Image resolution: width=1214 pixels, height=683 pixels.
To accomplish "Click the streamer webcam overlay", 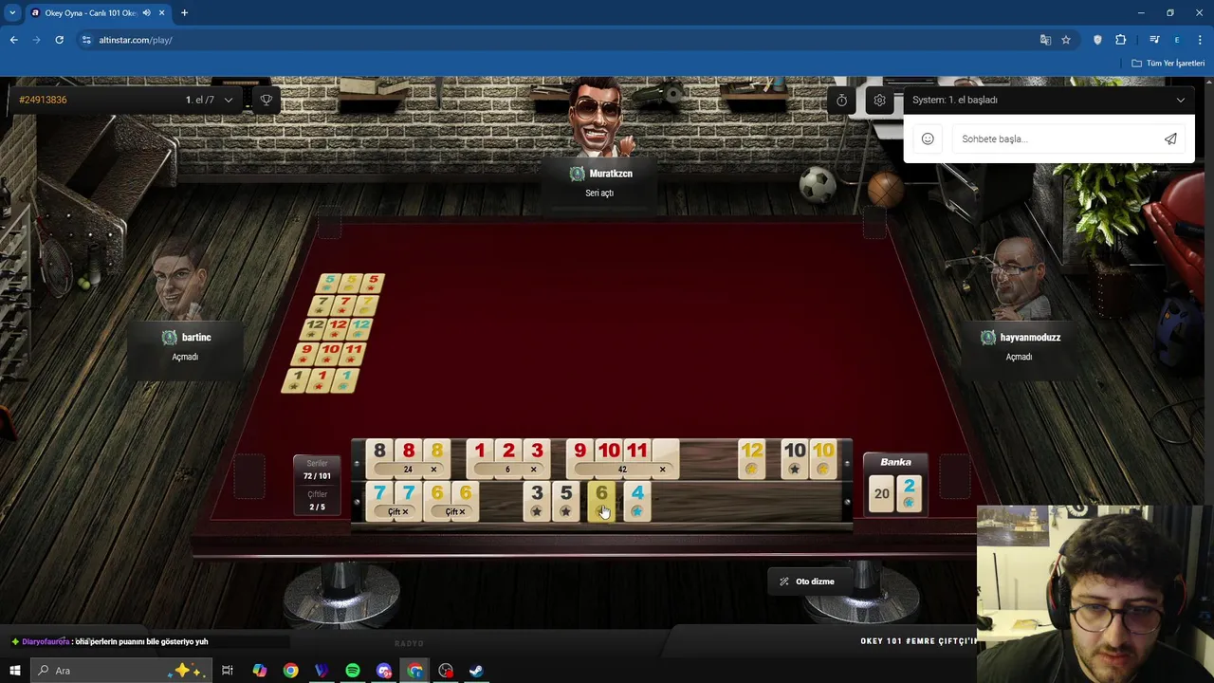I will [x=1095, y=595].
